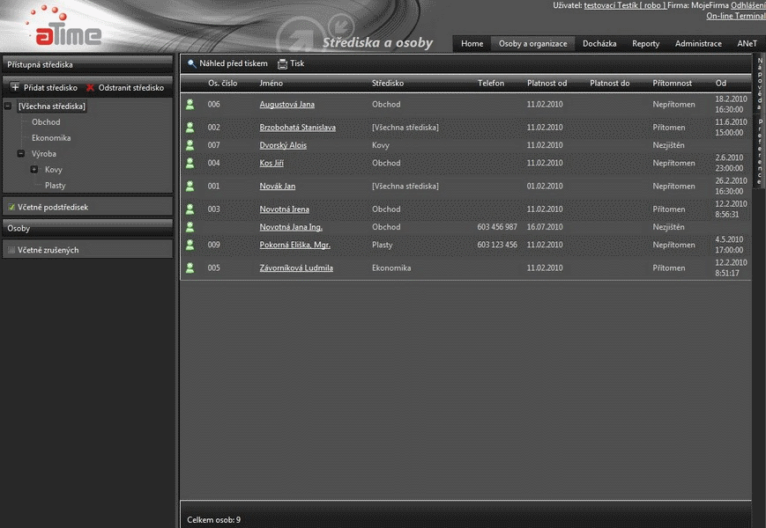Open the Reporty tab
Viewport: 766px width, 528px height.
[x=645, y=43]
